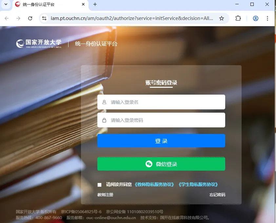The image size is (276, 223).
Task: Bookmark this page with the star icon
Action: coord(222,18)
